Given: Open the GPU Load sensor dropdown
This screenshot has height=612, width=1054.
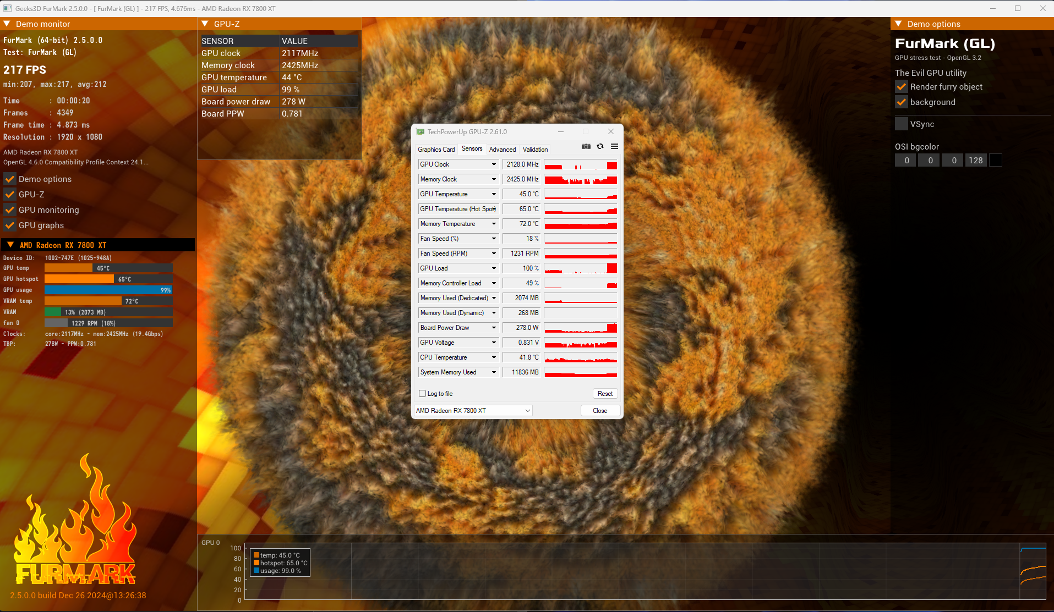Looking at the screenshot, I should point(494,268).
